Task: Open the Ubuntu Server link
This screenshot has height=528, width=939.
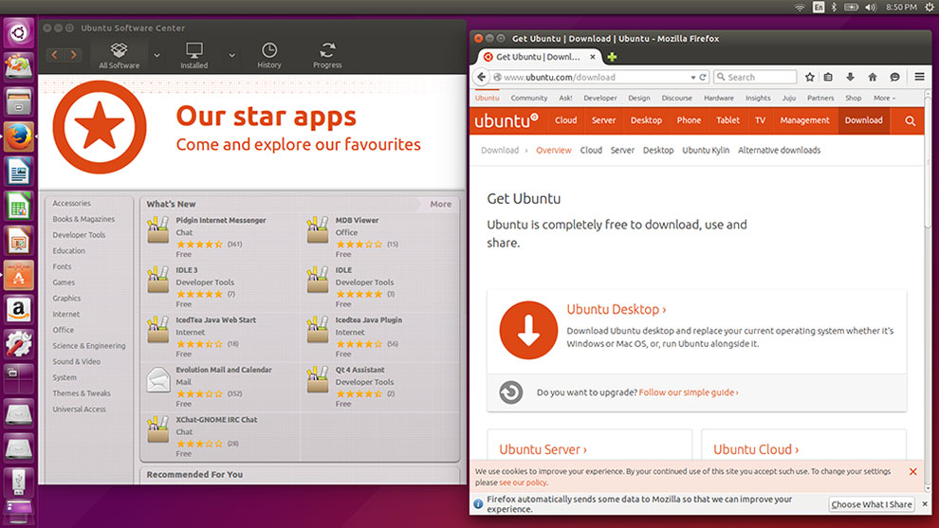Action: [543, 449]
